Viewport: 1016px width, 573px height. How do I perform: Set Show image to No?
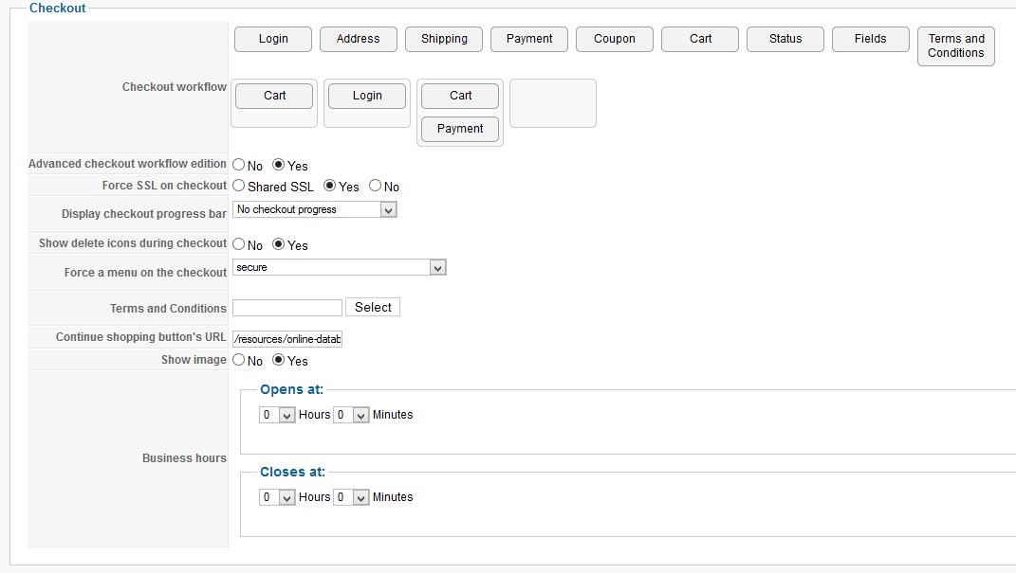[x=239, y=360]
